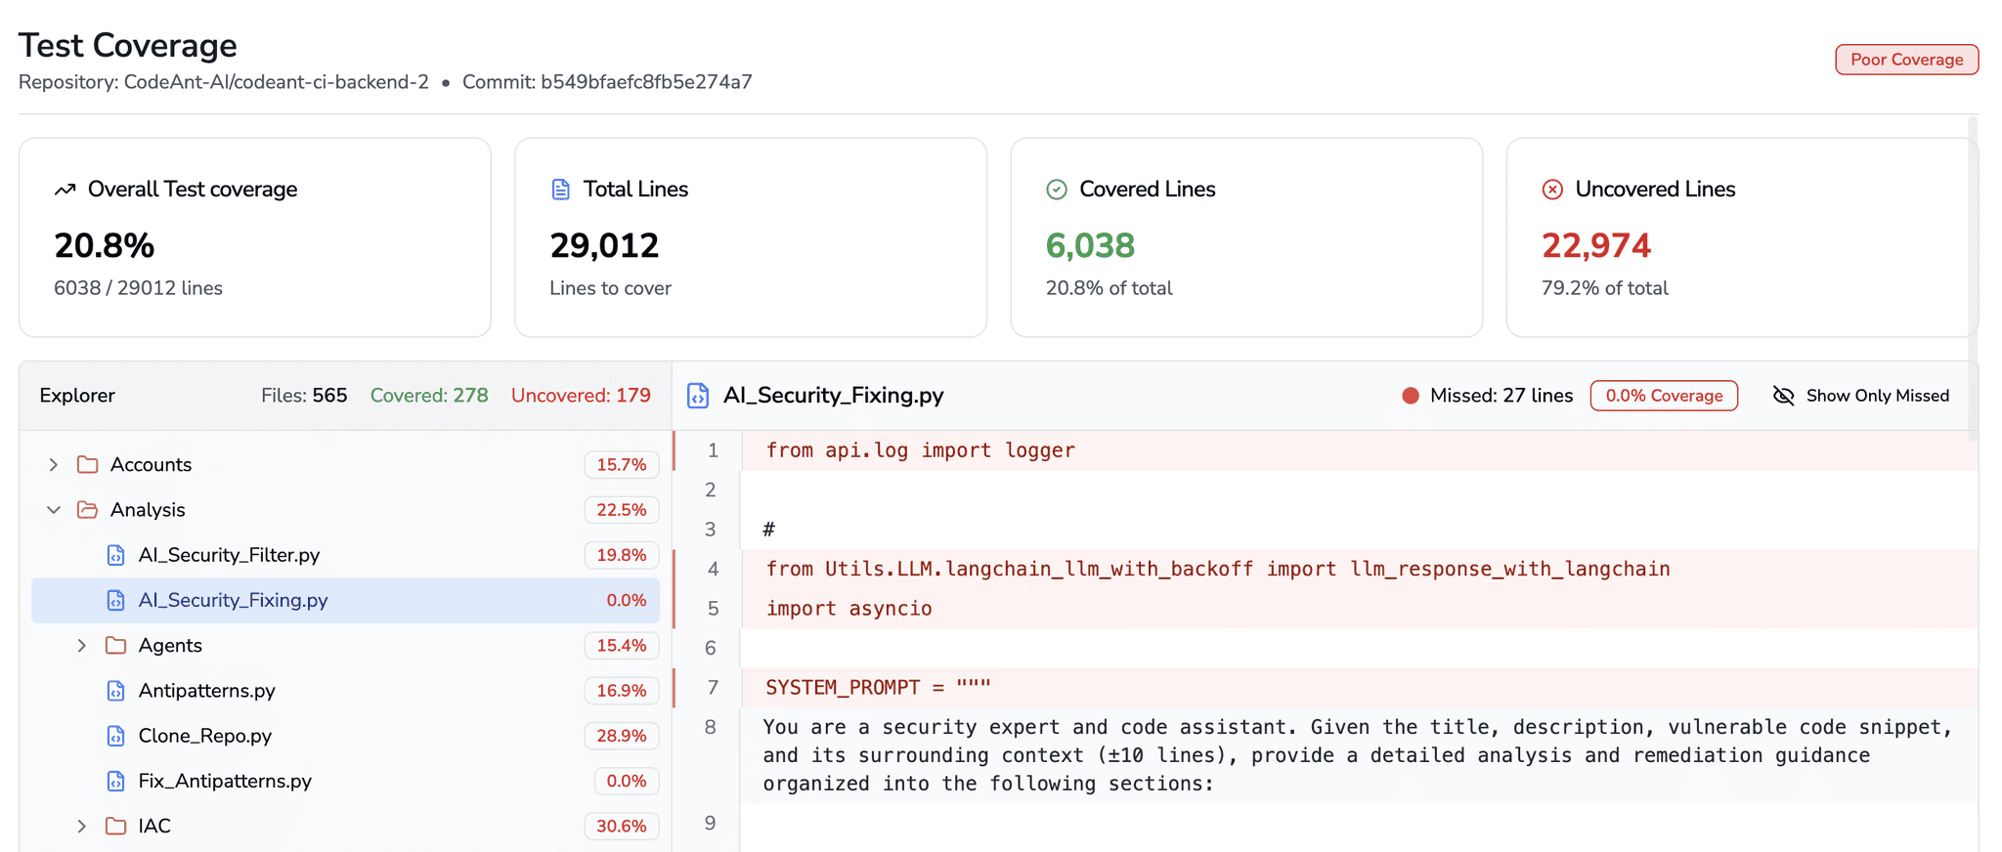Click the red X icon beside Uncovered Lines
The width and height of the screenshot is (2002, 852).
[1552, 190]
